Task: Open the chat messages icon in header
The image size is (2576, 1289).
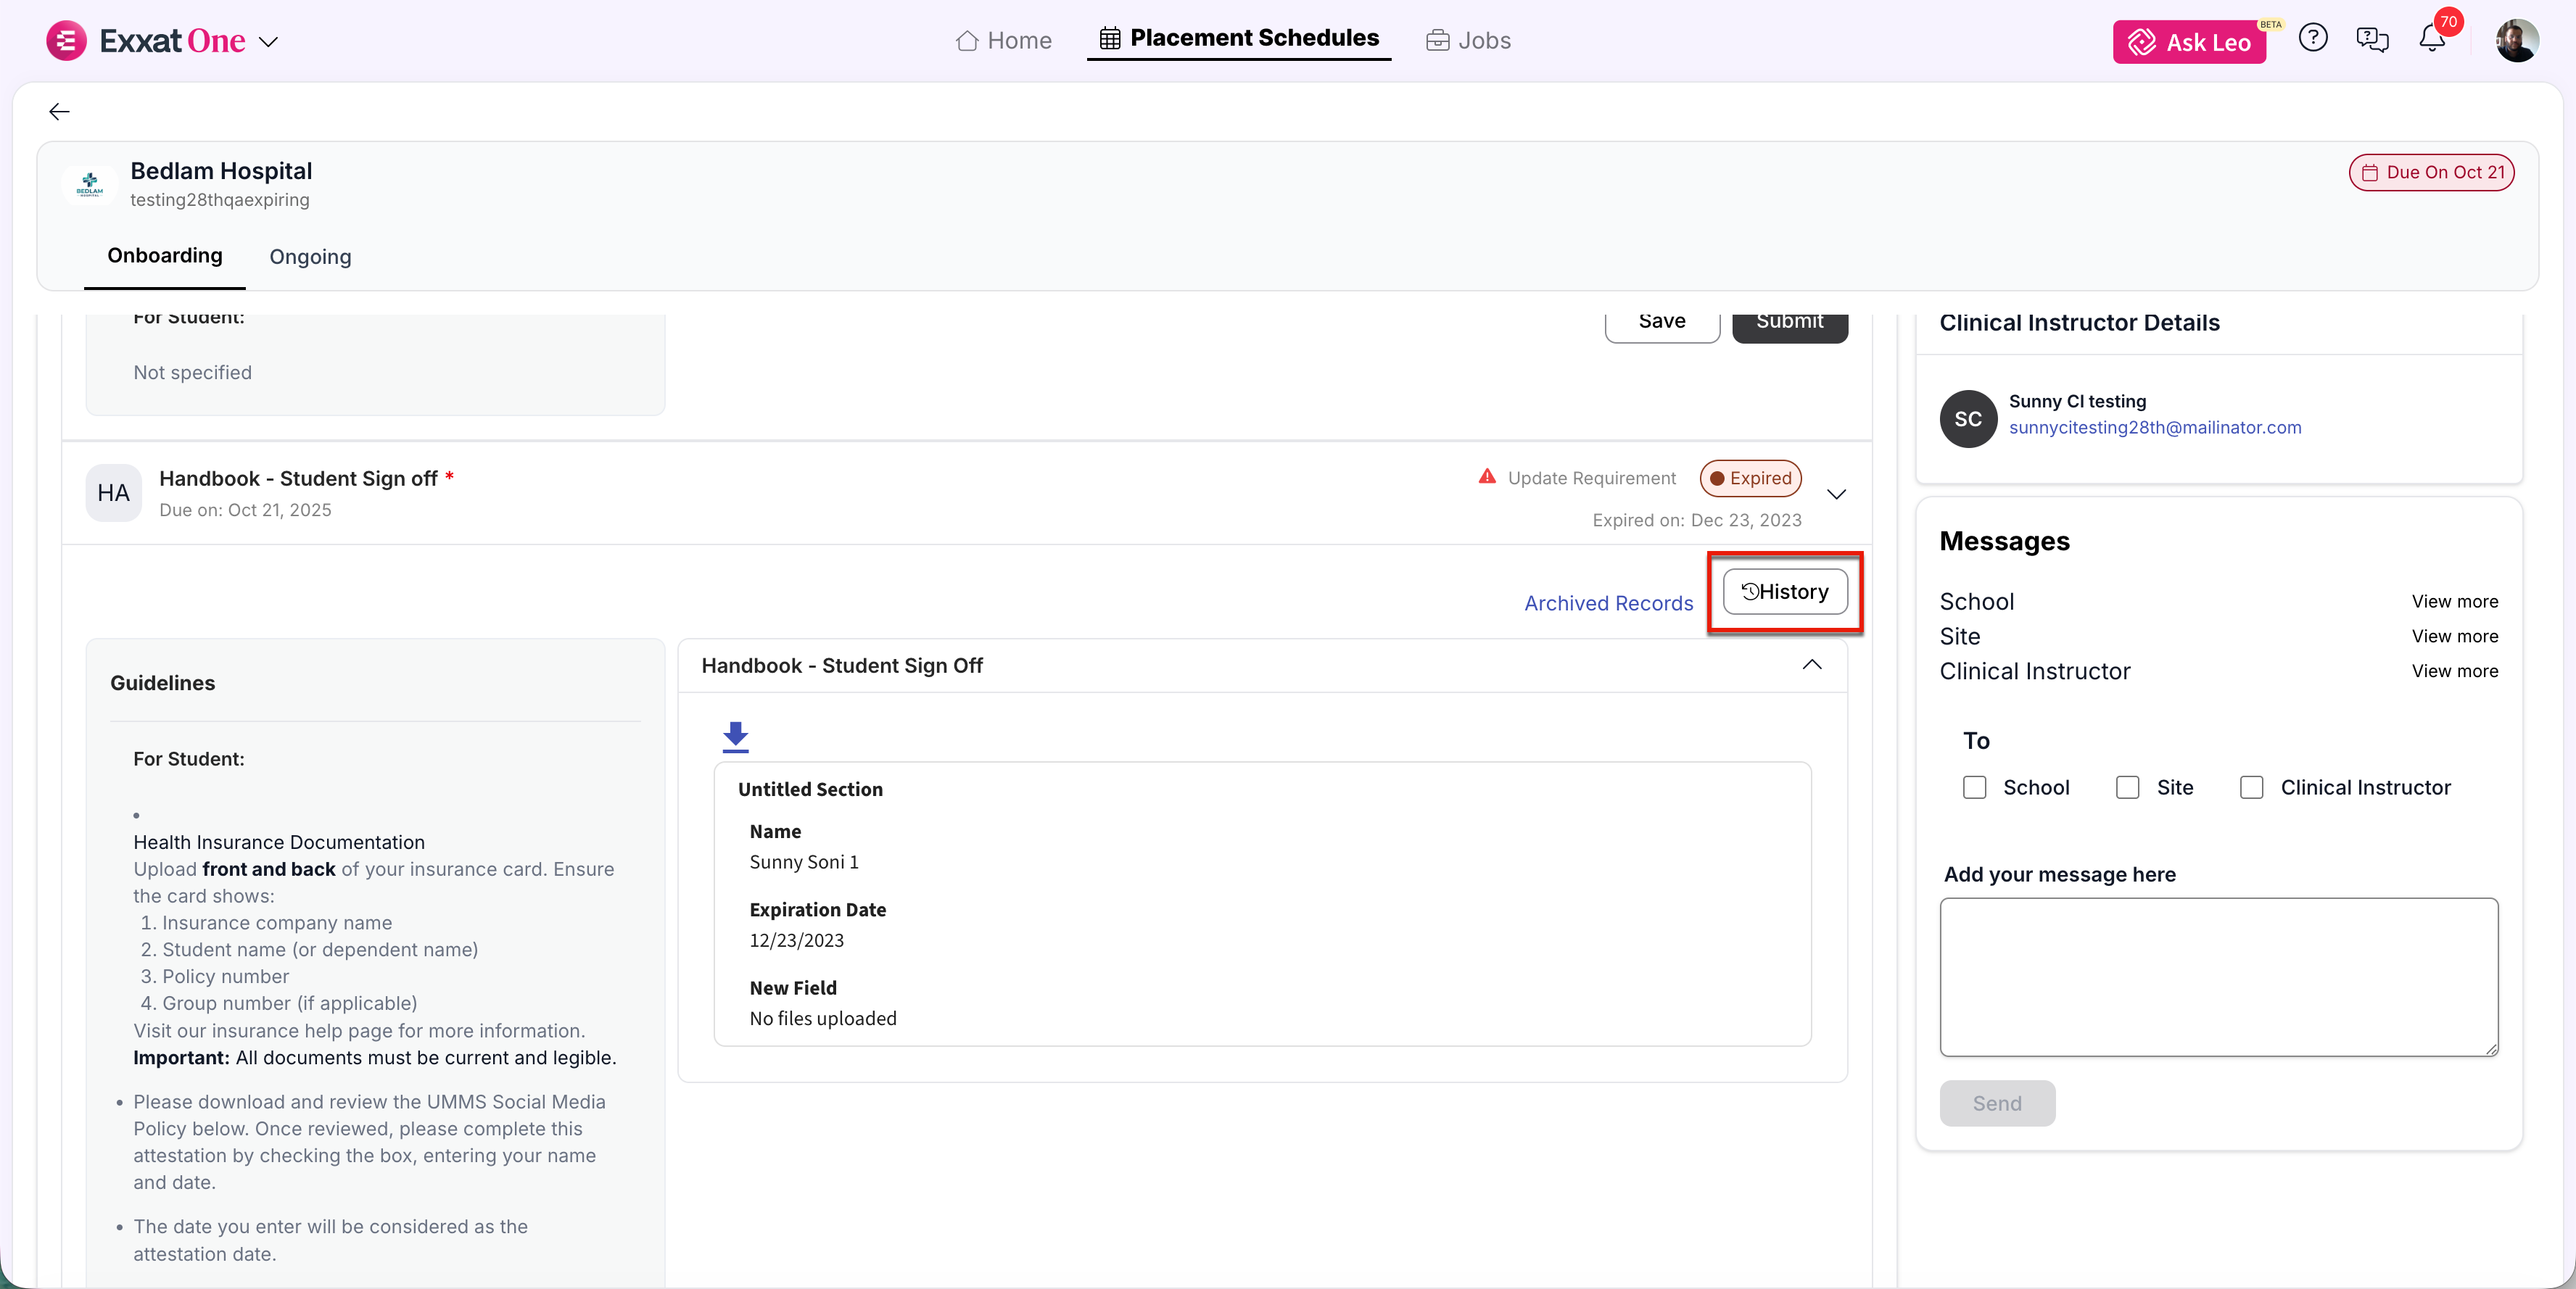Action: [2372, 39]
